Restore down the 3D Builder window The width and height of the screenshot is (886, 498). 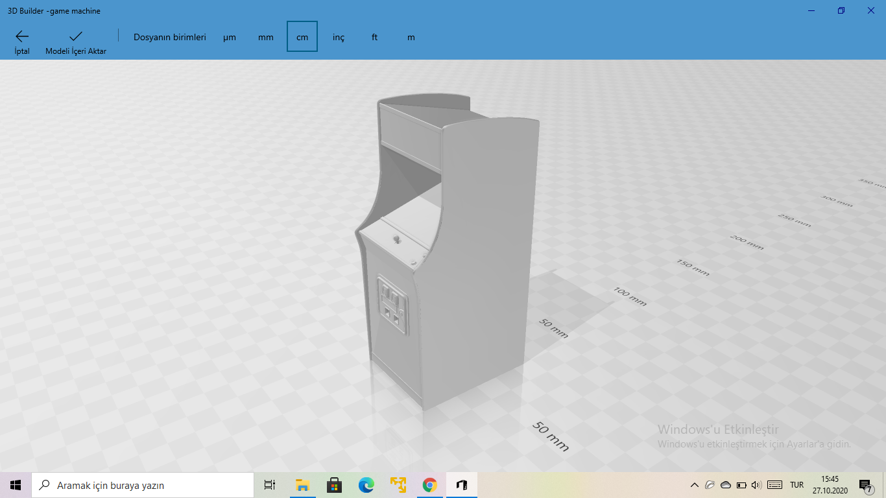click(841, 10)
